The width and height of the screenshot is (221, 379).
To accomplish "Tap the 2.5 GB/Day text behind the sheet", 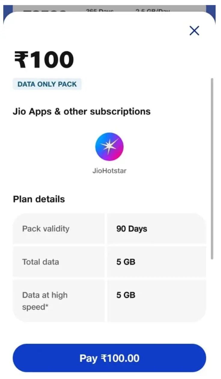I will [153, 11].
